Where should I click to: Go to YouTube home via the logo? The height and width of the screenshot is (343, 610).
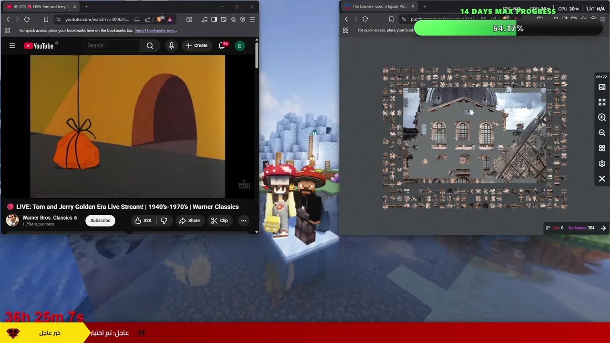pyautogui.click(x=39, y=46)
